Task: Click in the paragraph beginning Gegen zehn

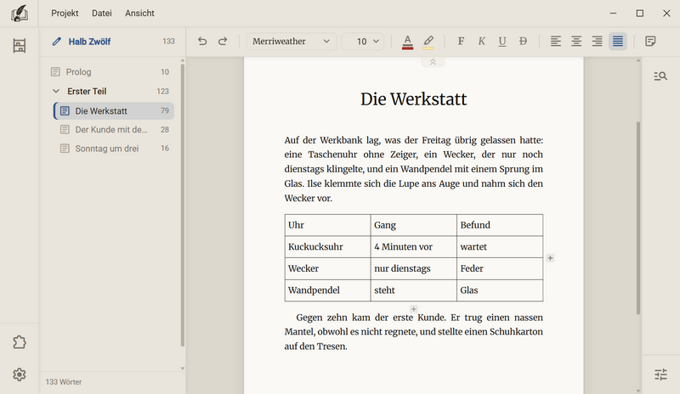Action: pos(413,331)
